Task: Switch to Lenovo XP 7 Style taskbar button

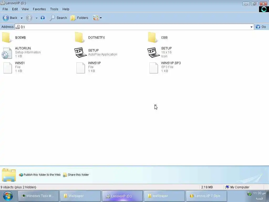Action: coord(206,196)
